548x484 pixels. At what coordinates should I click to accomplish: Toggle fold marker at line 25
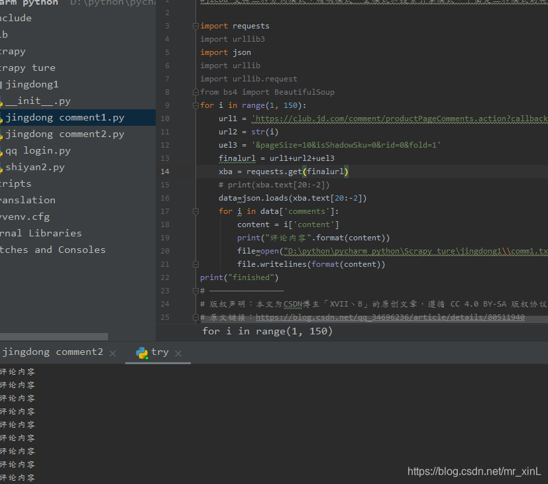[x=195, y=317]
